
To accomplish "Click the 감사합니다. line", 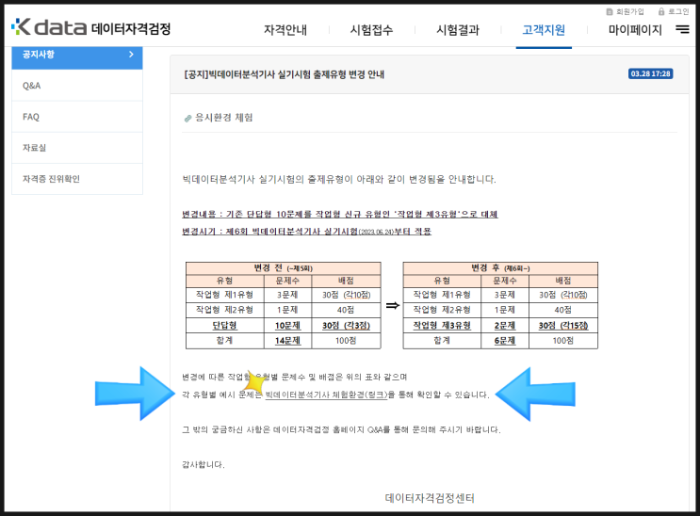I will pyautogui.click(x=203, y=464).
